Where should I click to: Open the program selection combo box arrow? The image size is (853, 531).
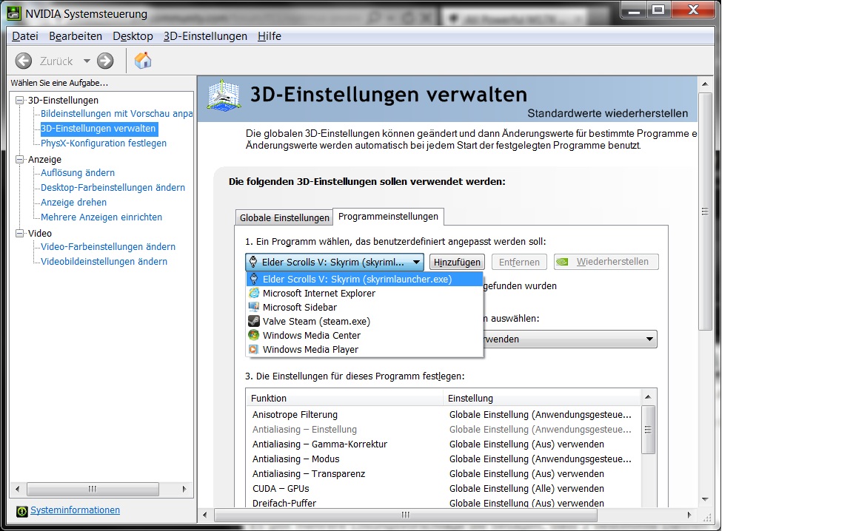coord(417,262)
